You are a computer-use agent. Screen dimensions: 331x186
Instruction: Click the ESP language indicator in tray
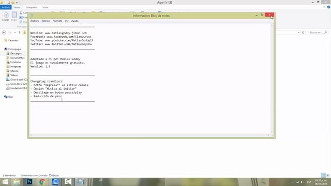(x=309, y=182)
